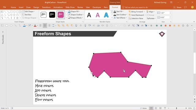196x110 pixels.
Task: Apply the white outlined shape style preset
Action: pos(43,15)
